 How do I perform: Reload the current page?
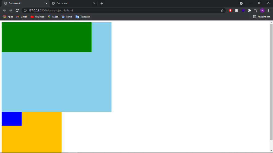coord(17,10)
